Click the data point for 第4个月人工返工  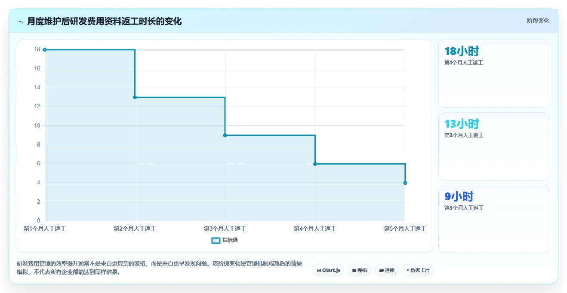coord(315,164)
